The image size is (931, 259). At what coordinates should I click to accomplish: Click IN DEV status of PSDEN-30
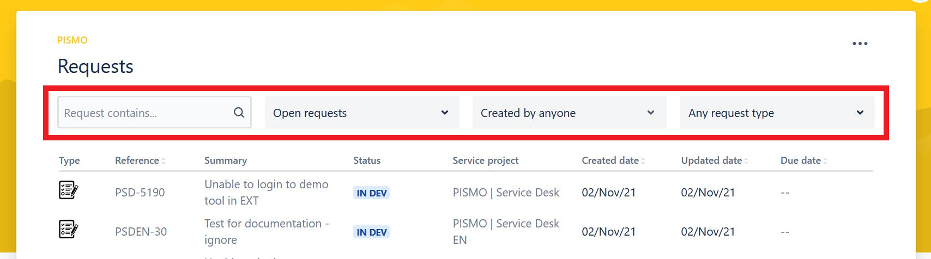tap(372, 232)
